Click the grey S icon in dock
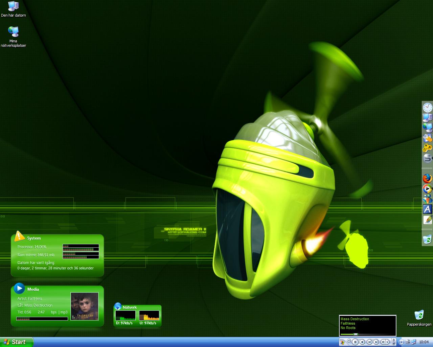The width and height of the screenshot is (433, 347). point(428,158)
